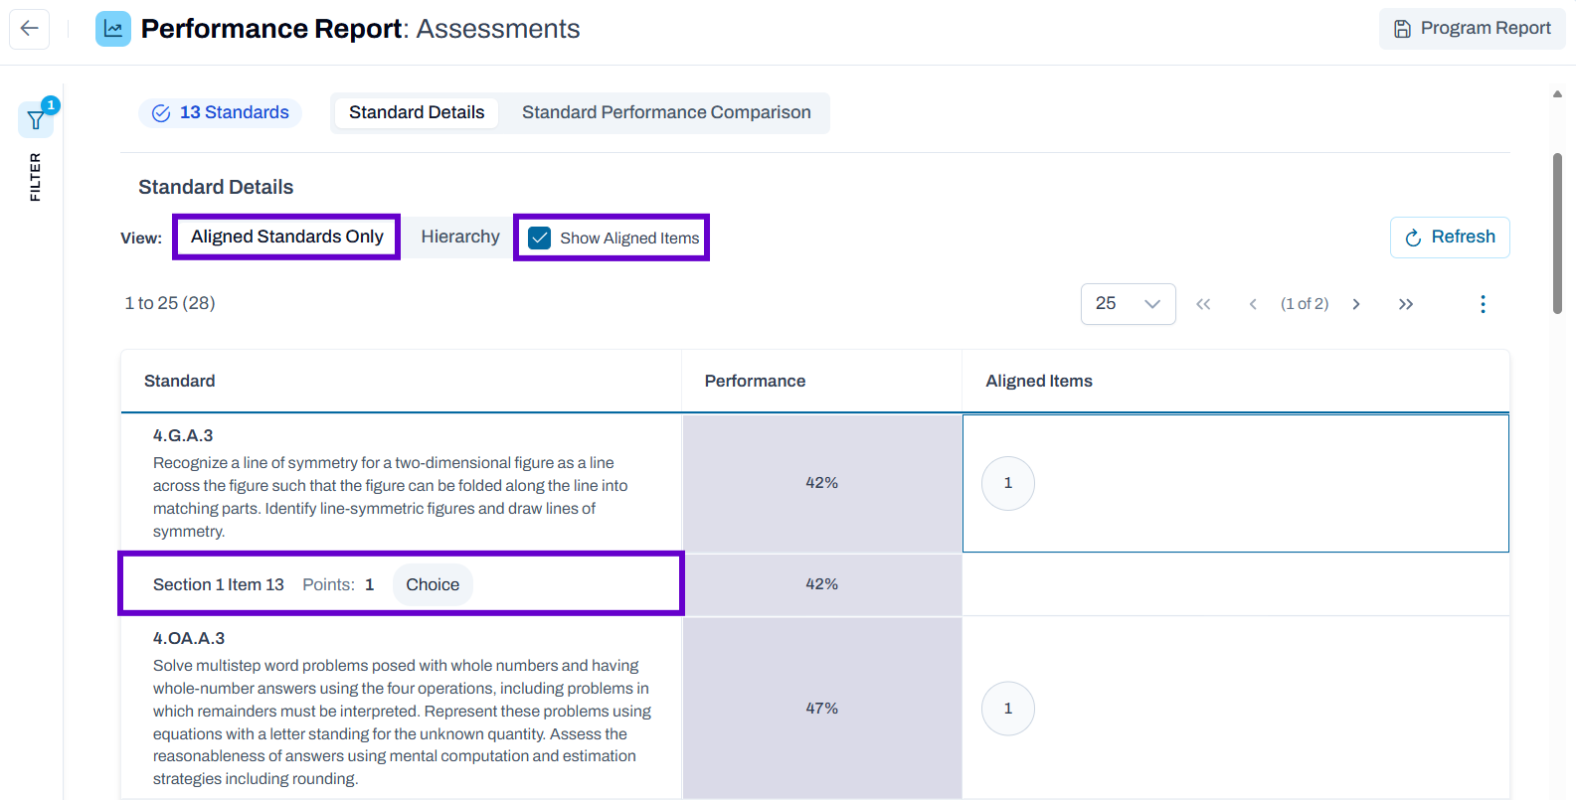Click the 13 Standards badge
1576x800 pixels.
point(221,113)
